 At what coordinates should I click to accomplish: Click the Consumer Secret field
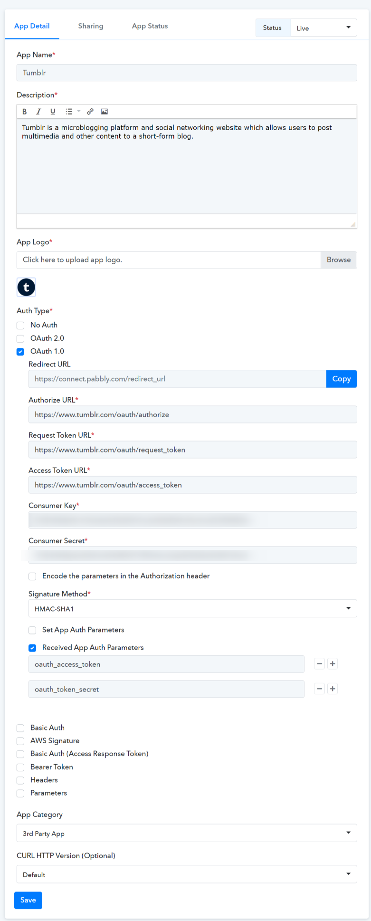[192, 555]
